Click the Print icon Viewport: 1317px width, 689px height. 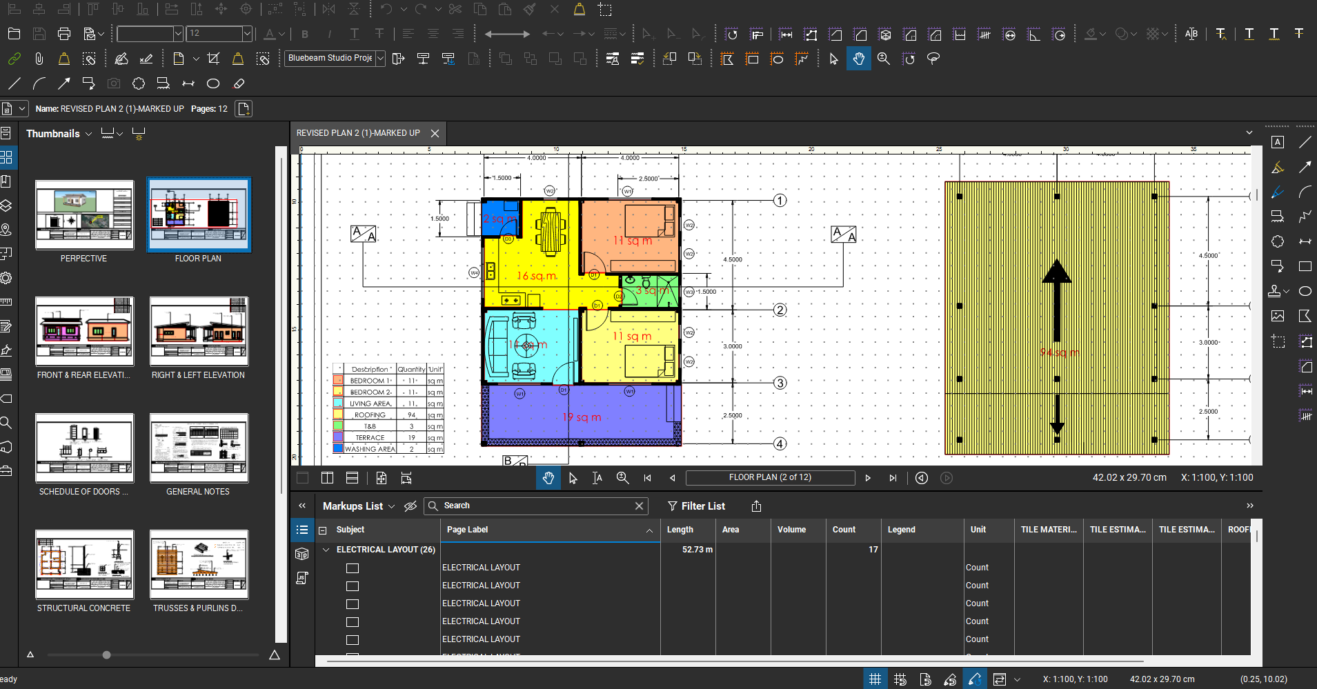[64, 34]
